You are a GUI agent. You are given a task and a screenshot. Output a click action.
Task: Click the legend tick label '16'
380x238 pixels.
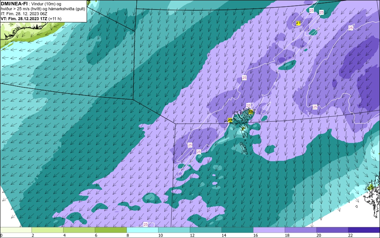coord(255,235)
